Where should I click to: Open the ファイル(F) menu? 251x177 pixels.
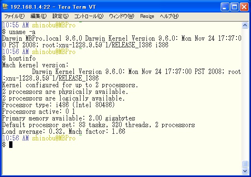tap(14, 16)
